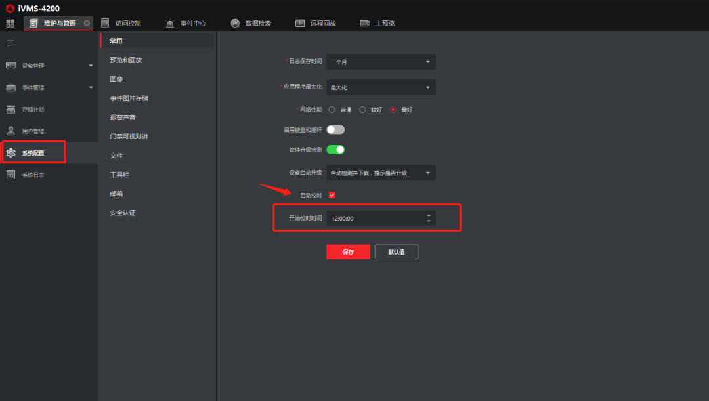Close the 维护与管理 tab
The height and width of the screenshot is (401, 709).
pyautogui.click(x=87, y=24)
